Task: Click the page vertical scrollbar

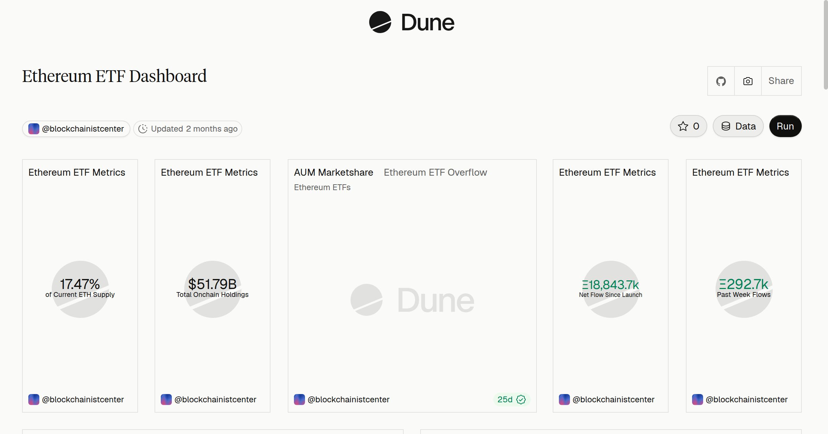Action: tap(826, 45)
